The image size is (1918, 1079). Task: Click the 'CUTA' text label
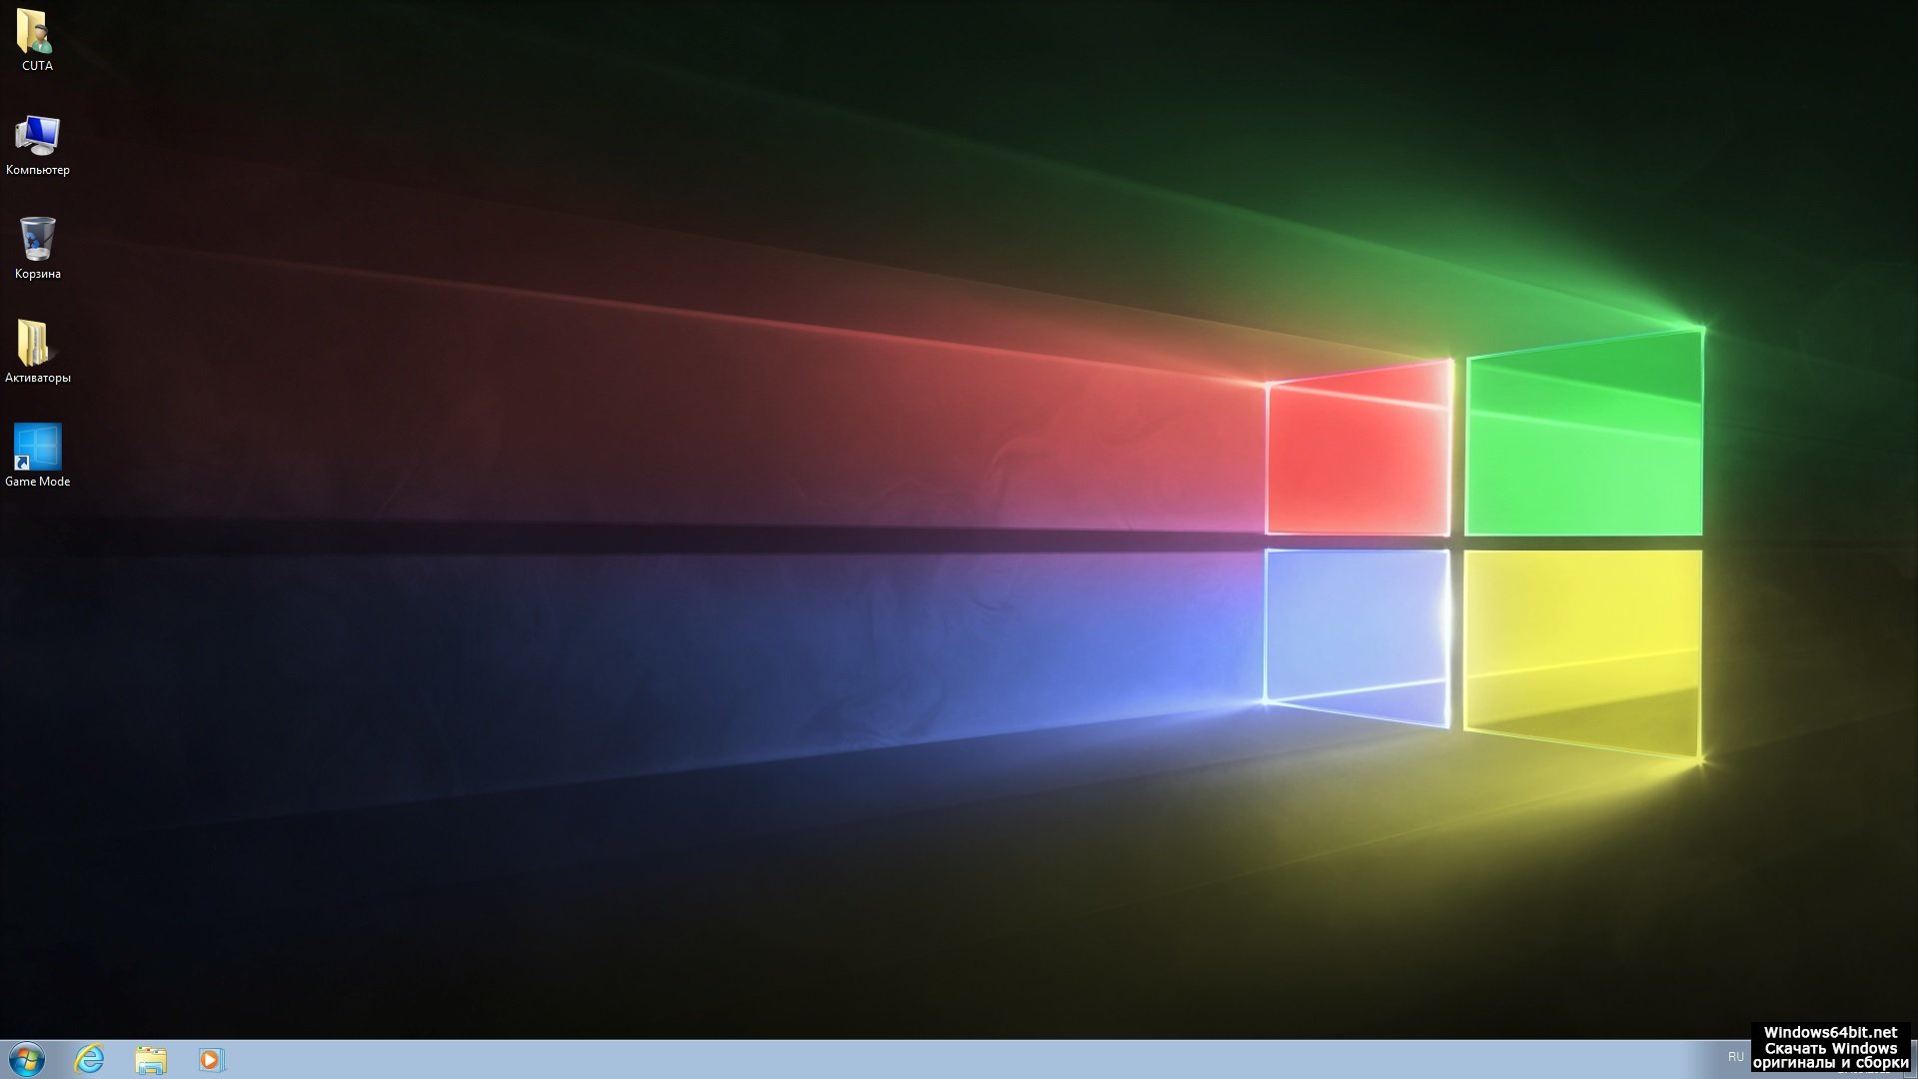pos(37,66)
